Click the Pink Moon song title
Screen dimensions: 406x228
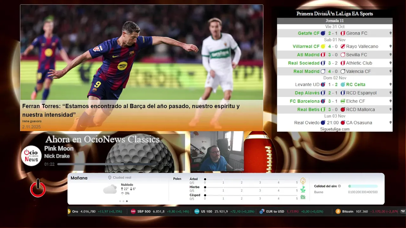point(59,149)
